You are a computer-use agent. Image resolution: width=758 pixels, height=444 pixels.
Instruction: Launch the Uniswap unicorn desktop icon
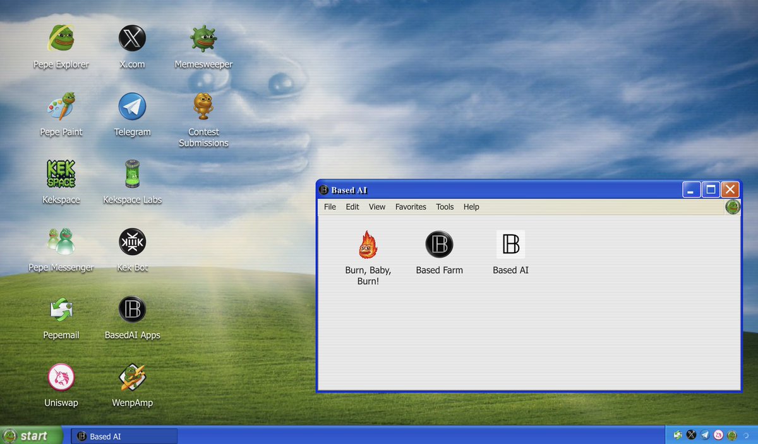(x=61, y=377)
